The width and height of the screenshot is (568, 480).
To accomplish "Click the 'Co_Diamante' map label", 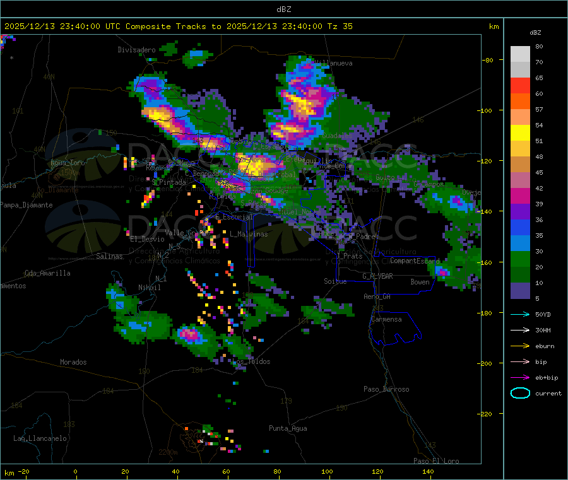I will coord(57,190).
